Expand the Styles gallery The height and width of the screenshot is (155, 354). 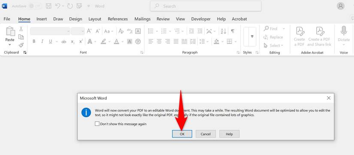(x=252, y=36)
